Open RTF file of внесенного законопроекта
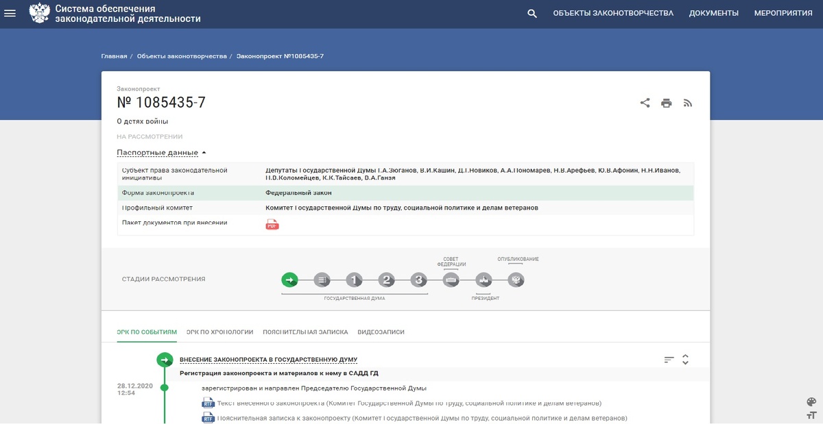The width and height of the screenshot is (823, 424). (208, 403)
